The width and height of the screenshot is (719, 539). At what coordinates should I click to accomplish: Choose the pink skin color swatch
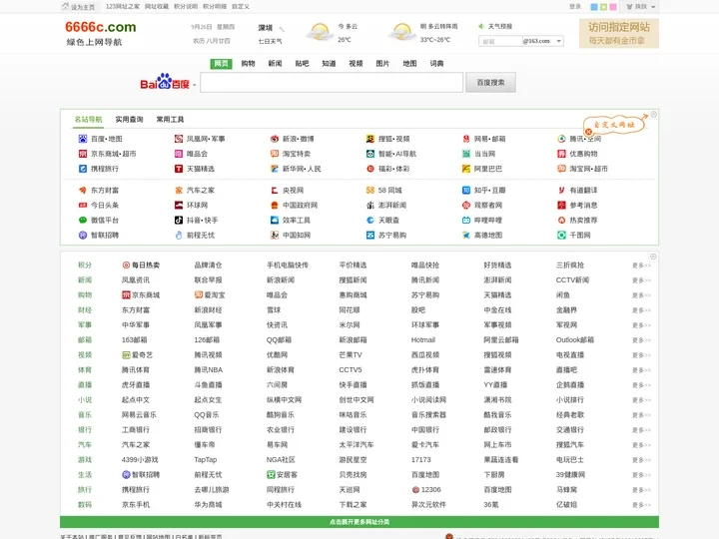pos(613,7)
